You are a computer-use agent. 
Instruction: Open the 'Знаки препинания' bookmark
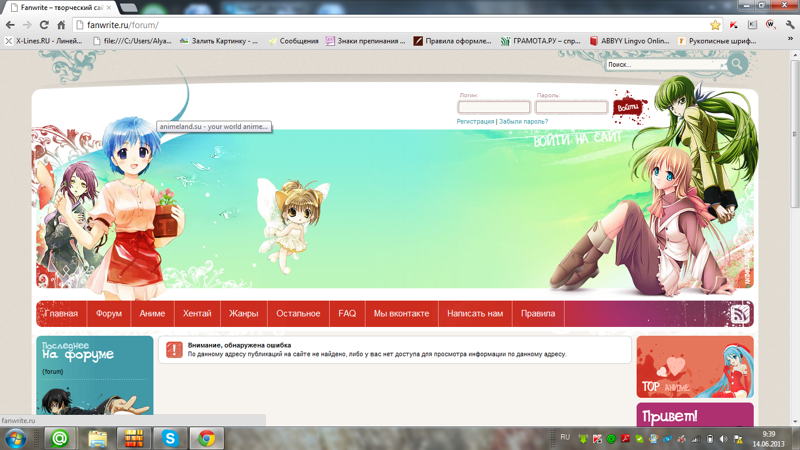pyautogui.click(x=365, y=41)
